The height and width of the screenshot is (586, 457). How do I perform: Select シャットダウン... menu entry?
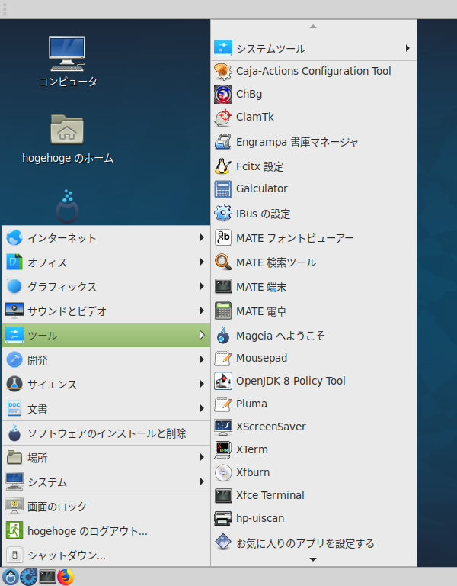point(107,555)
